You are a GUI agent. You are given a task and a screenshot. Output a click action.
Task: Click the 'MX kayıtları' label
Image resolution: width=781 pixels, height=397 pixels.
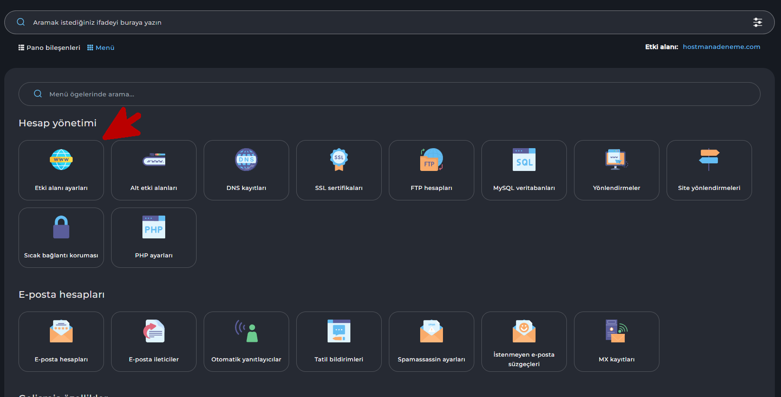coord(617,359)
